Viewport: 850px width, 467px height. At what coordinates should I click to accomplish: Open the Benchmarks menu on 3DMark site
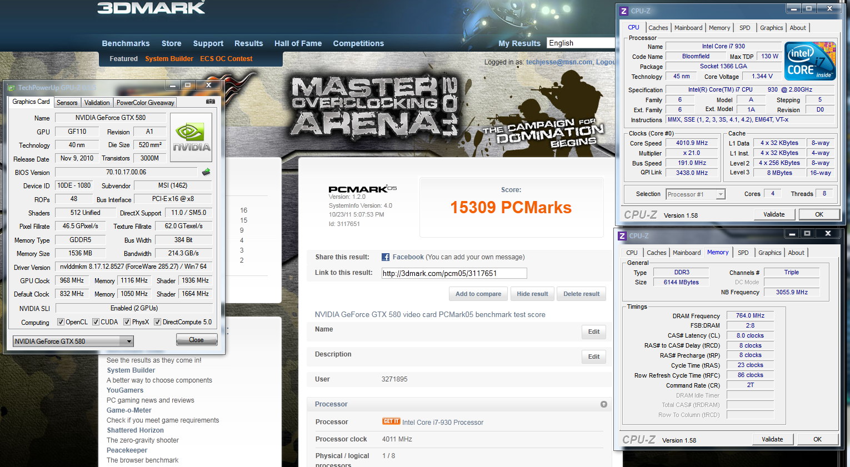tap(126, 43)
